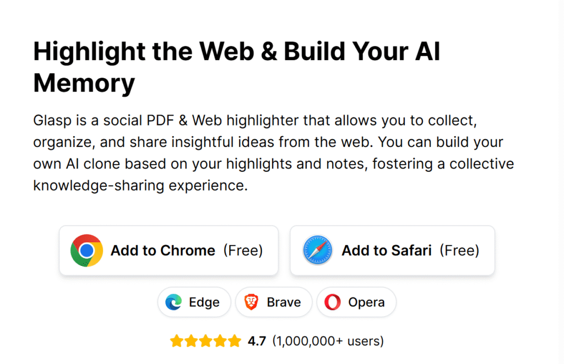564x364 pixels.
Task: Pick the Opera browser label
Action: 366,302
